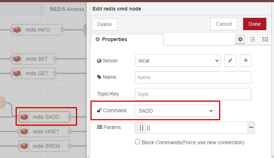The width and height of the screenshot is (274, 158).
Task: Click the 'Edit redis cmd node' title
Action: coord(117,9)
